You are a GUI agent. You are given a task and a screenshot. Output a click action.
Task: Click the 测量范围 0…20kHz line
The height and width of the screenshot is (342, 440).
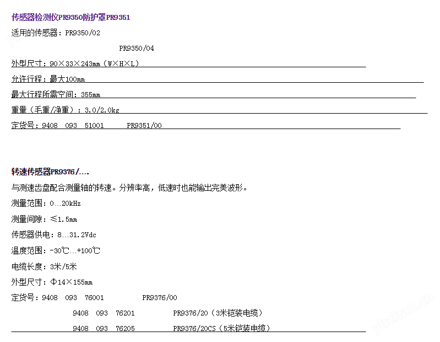pyautogui.click(x=46, y=204)
